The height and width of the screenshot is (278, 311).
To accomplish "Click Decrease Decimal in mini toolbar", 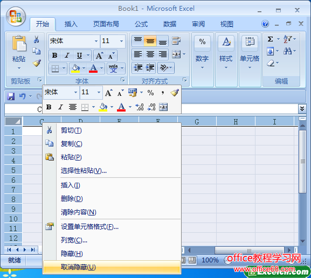I will pyautogui.click(x=152, y=107).
